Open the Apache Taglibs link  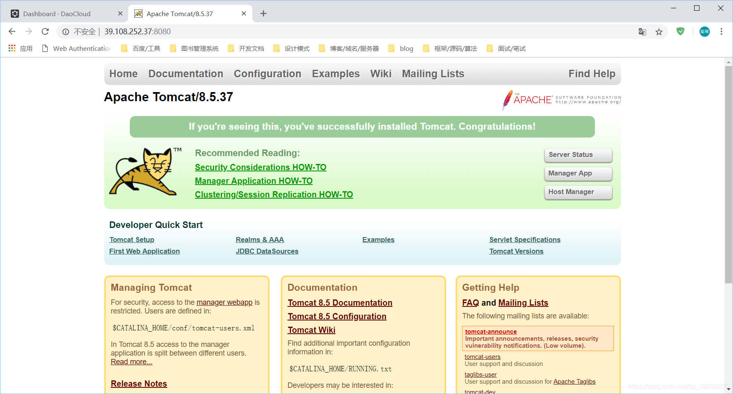(575, 382)
